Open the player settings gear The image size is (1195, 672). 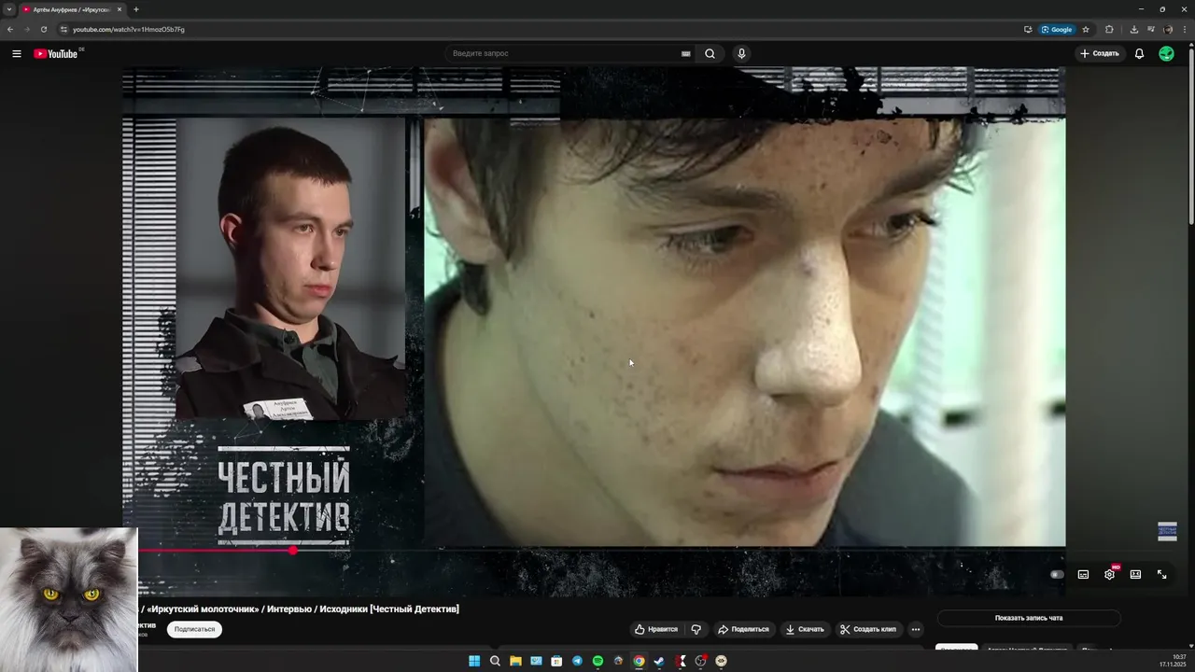coord(1109,575)
